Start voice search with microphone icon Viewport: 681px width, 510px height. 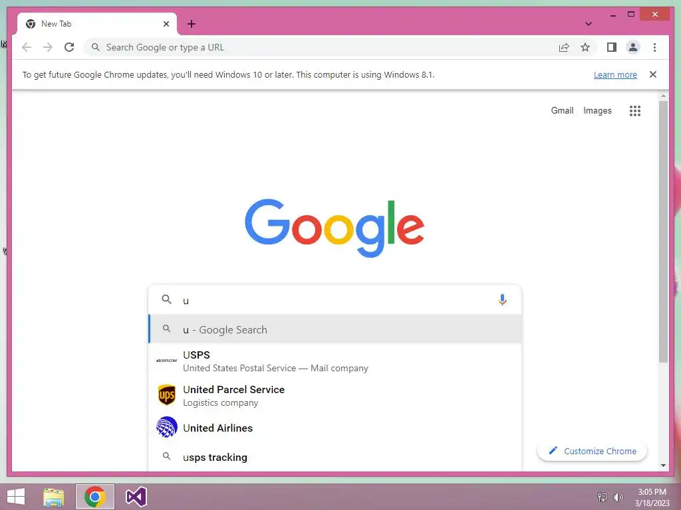pos(502,299)
